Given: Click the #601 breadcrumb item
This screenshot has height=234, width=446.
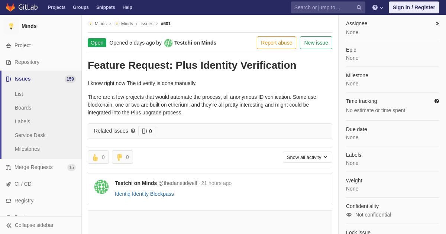Looking at the screenshot, I should click(166, 24).
